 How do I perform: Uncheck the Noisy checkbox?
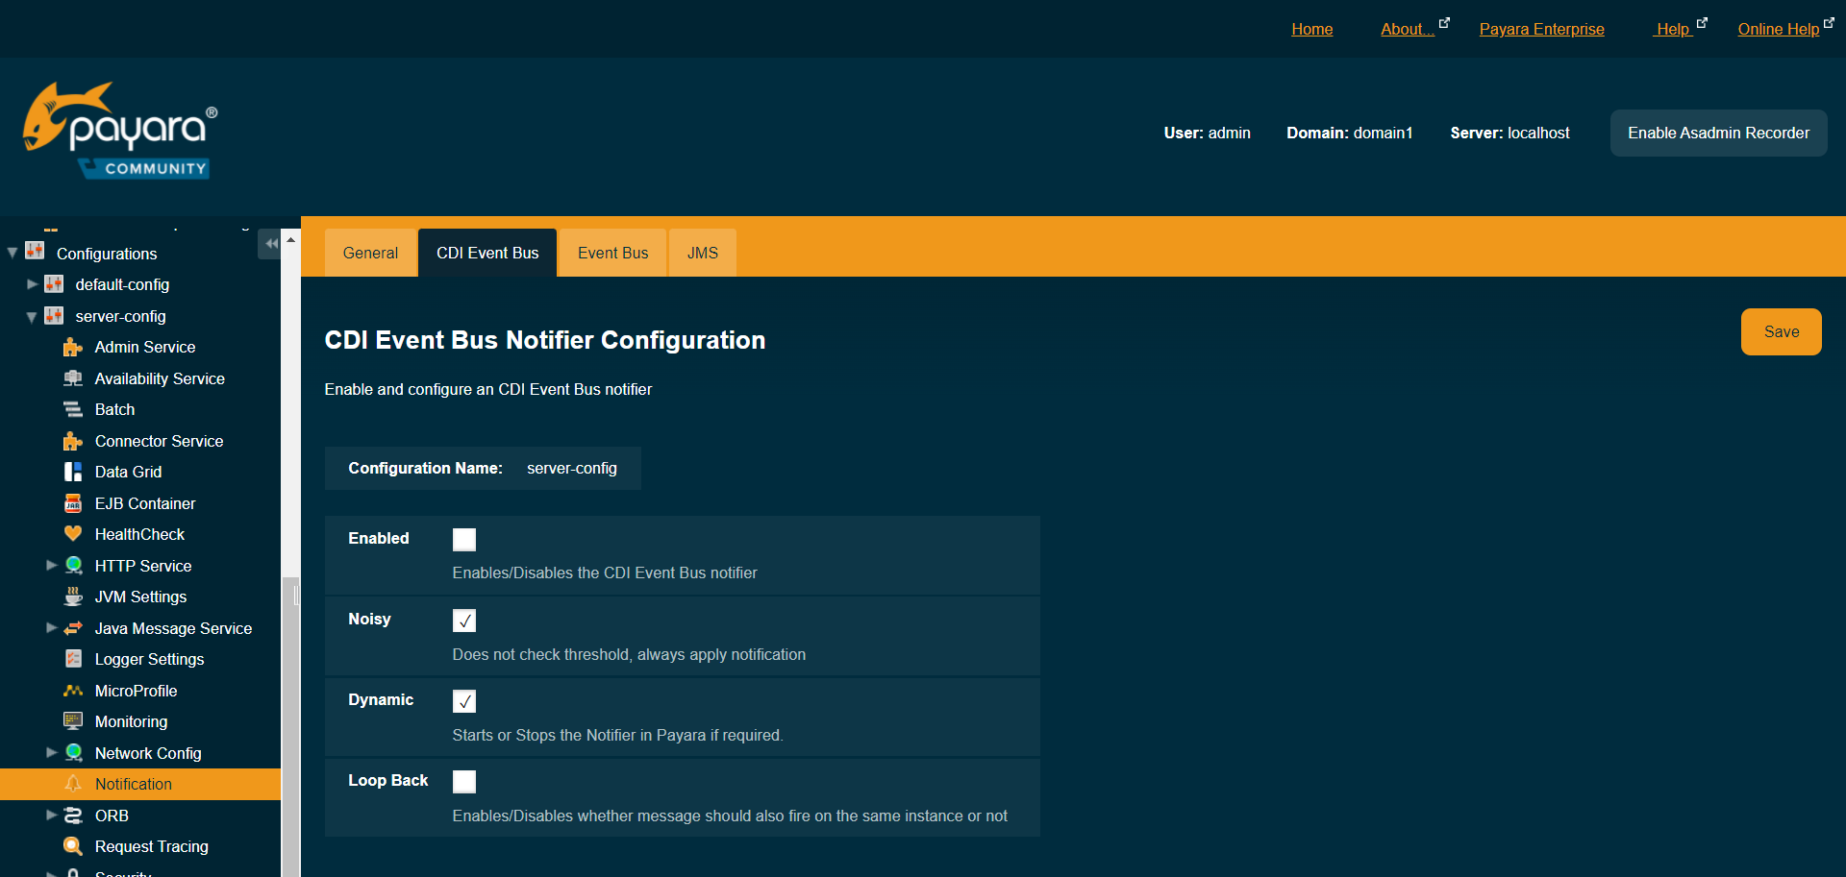[464, 621]
